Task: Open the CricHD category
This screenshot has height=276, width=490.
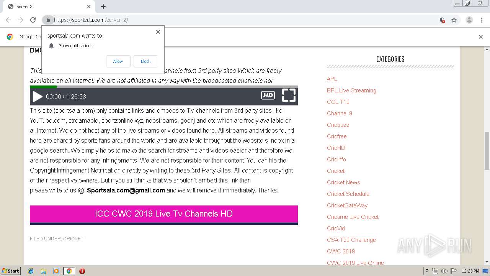Action: [336, 148]
